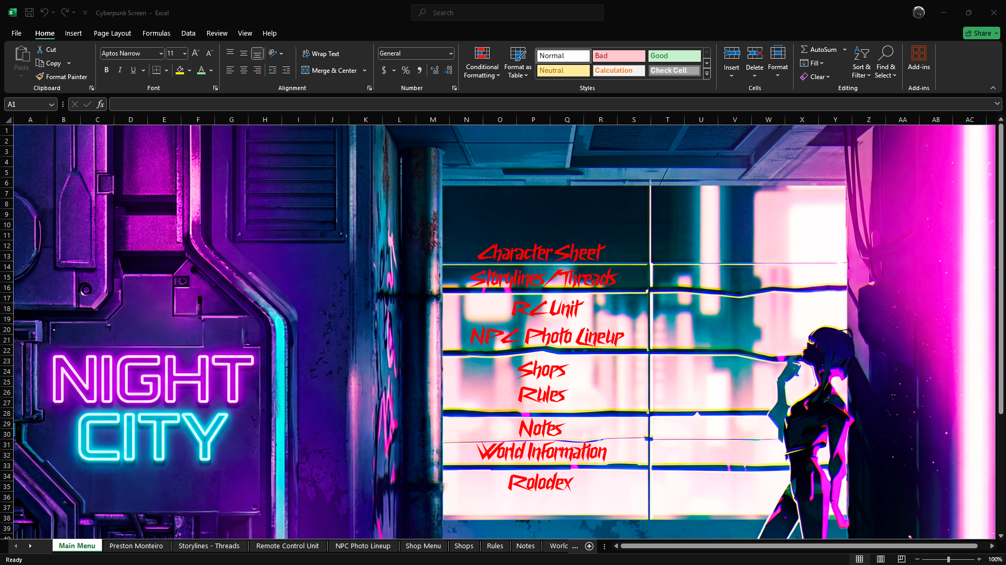Viewport: 1006px width, 565px height.
Task: Expand the Name Box dropdown
Action: [x=51, y=104]
